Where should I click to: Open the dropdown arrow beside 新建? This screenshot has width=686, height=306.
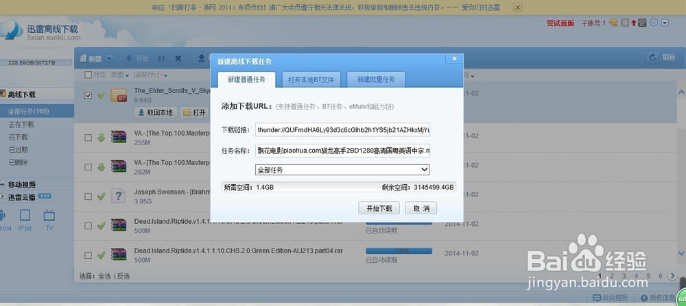point(109,58)
